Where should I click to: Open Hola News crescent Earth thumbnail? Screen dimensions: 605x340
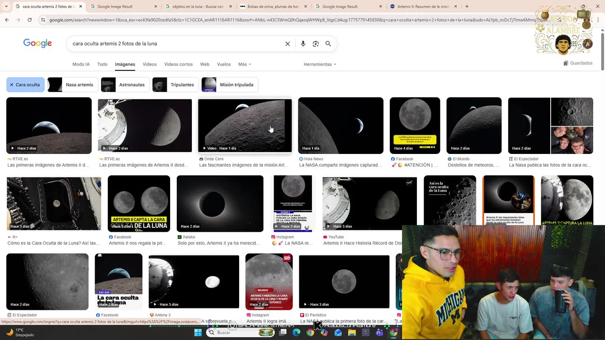[341, 126]
